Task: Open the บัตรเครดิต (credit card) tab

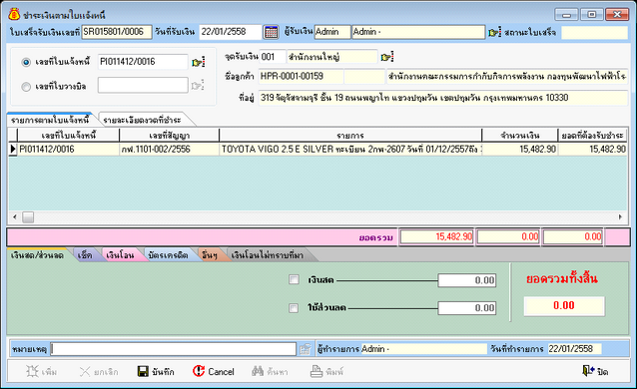Action: (x=168, y=255)
